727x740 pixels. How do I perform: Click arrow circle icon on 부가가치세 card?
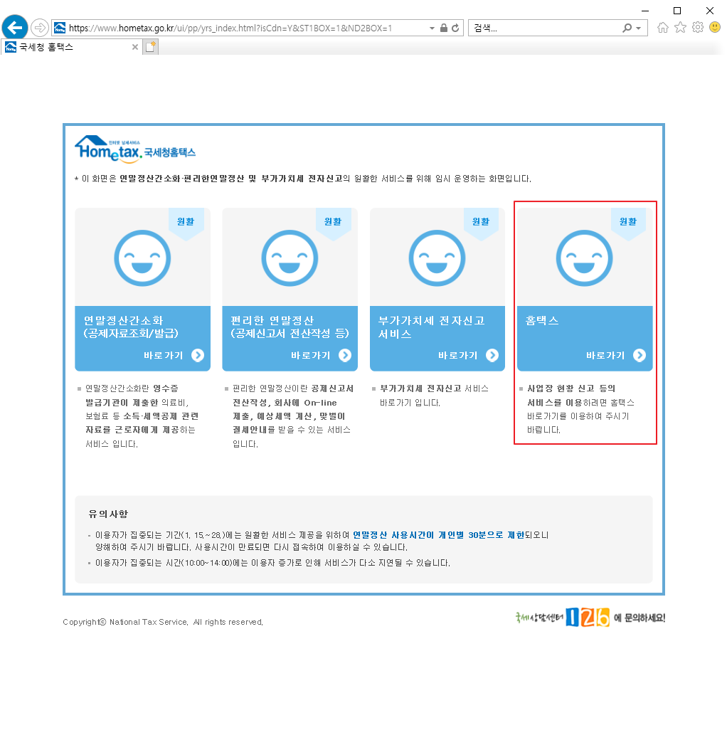tap(492, 355)
